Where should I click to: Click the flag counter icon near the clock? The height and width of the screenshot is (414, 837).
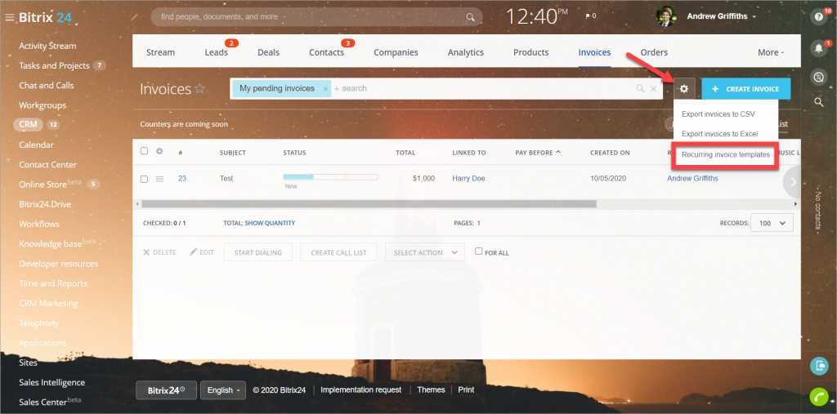pos(591,16)
